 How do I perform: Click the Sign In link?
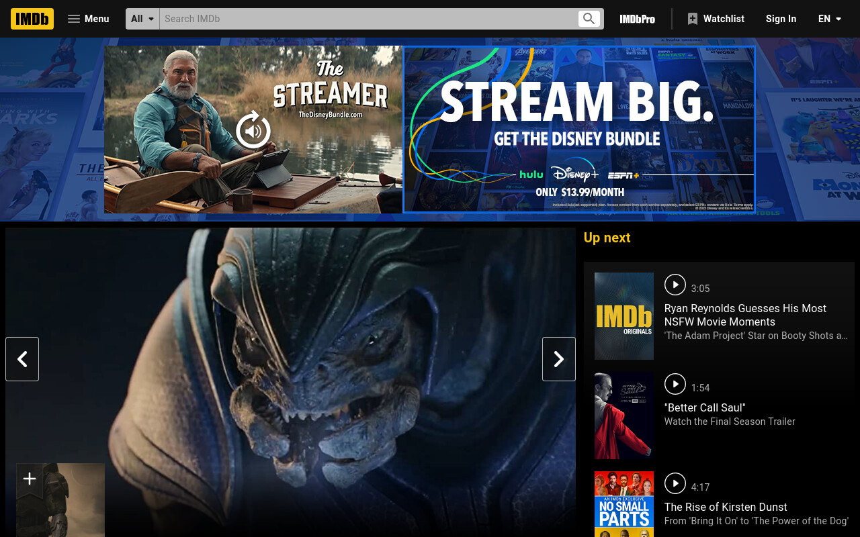pyautogui.click(x=781, y=19)
